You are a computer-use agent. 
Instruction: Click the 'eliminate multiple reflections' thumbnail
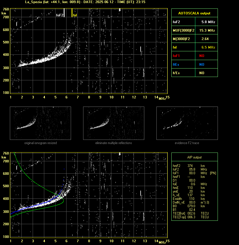(114, 123)
